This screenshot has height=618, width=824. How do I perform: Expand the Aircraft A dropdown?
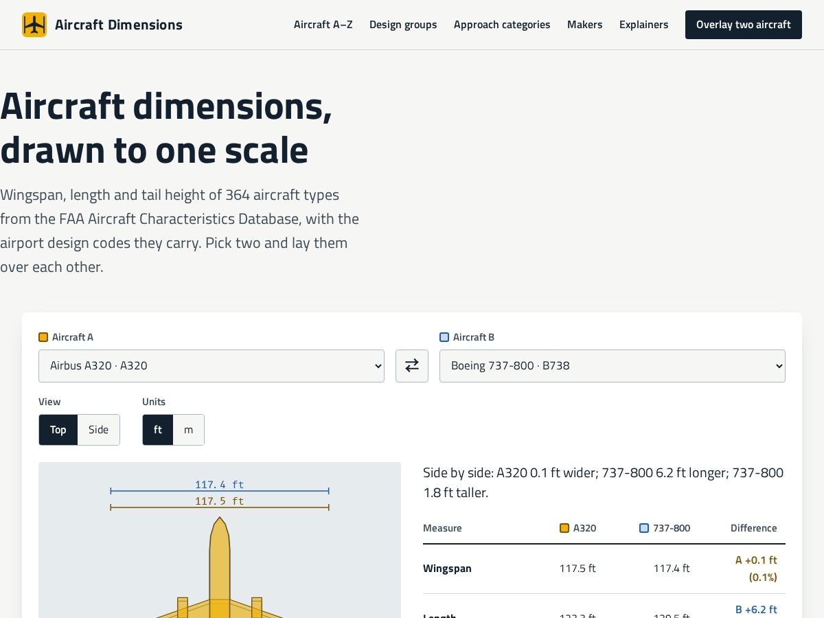[211, 366]
